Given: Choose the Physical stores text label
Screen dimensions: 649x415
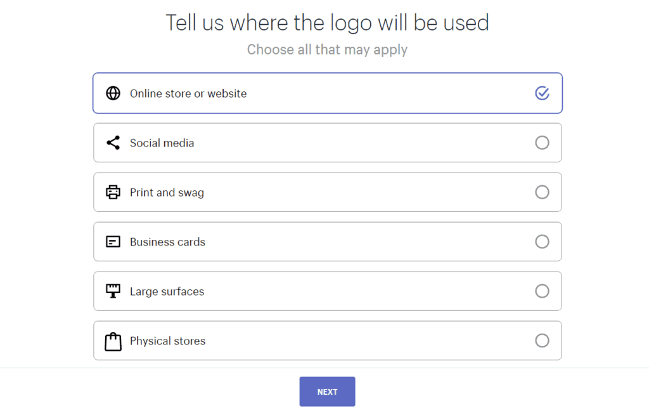Looking at the screenshot, I should coord(167,341).
